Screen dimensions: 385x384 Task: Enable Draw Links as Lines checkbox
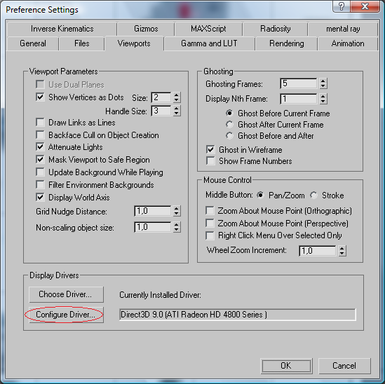pos(40,122)
